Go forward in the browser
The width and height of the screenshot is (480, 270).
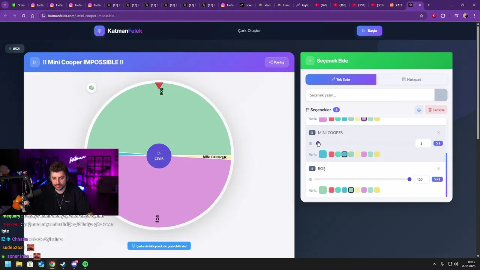pyautogui.click(x=14, y=16)
